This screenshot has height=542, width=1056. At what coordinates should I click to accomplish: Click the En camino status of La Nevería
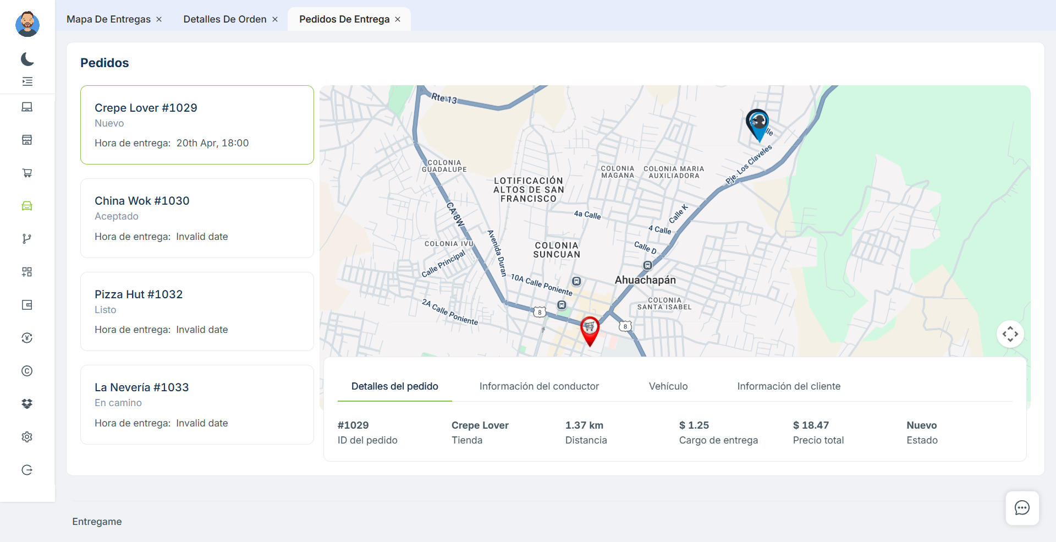118,403
